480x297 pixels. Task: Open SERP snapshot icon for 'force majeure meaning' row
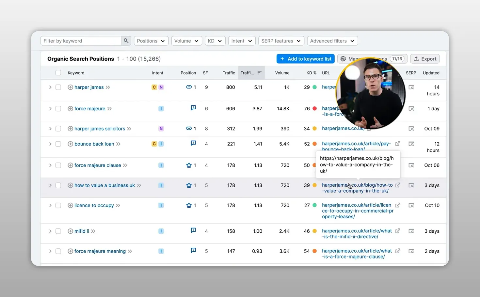(411, 251)
